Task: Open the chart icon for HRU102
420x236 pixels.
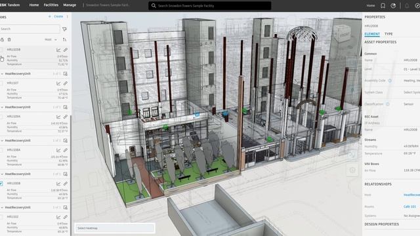Action: coord(58,217)
